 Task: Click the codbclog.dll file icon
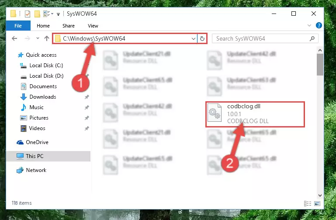(215, 113)
